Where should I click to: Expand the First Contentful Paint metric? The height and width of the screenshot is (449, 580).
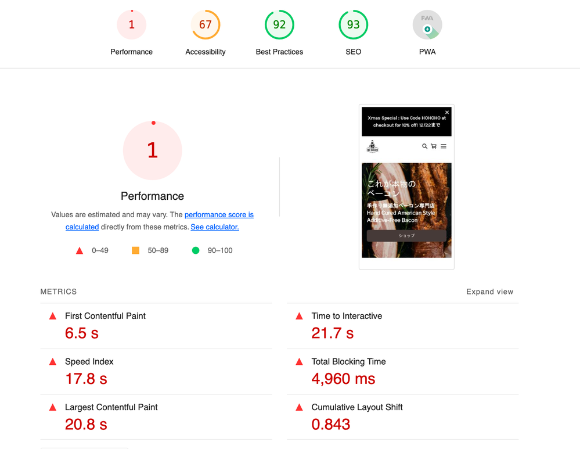coord(105,316)
